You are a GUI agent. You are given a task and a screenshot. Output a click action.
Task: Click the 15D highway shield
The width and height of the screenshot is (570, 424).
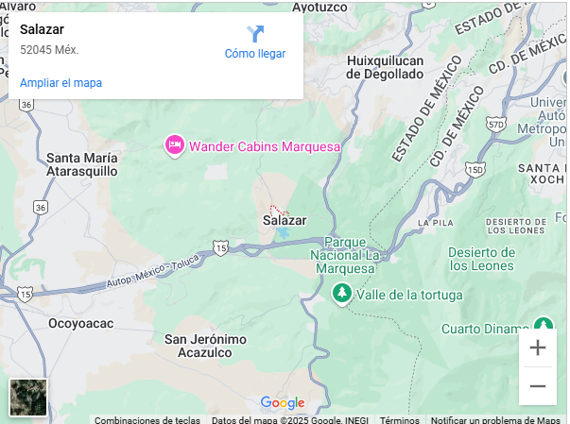[475, 170]
